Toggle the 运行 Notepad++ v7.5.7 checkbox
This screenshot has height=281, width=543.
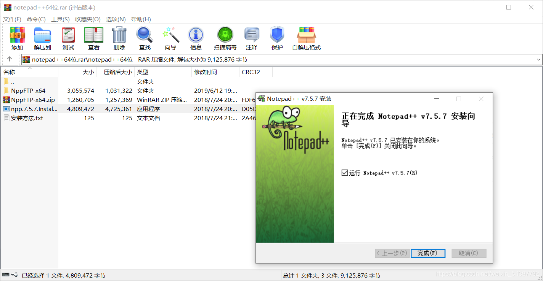tap(345, 173)
